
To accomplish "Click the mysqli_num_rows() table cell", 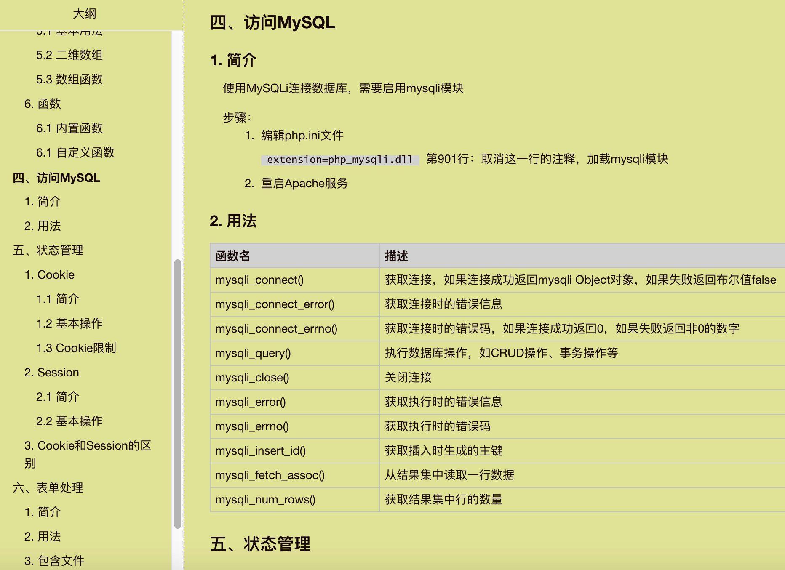I will [294, 500].
